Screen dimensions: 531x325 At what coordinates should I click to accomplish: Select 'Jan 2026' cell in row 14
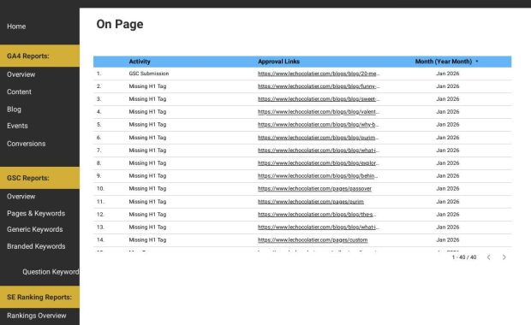(x=448, y=240)
